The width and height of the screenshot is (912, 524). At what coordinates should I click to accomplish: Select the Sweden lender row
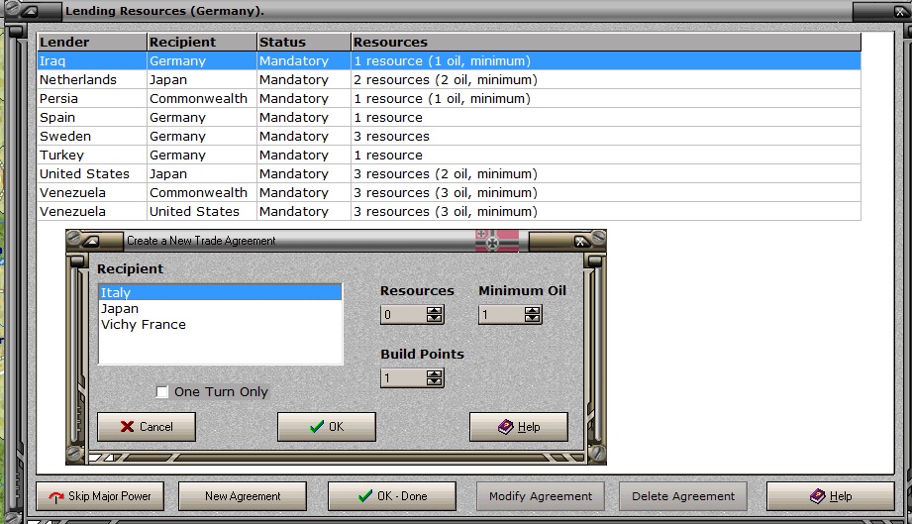(449, 136)
